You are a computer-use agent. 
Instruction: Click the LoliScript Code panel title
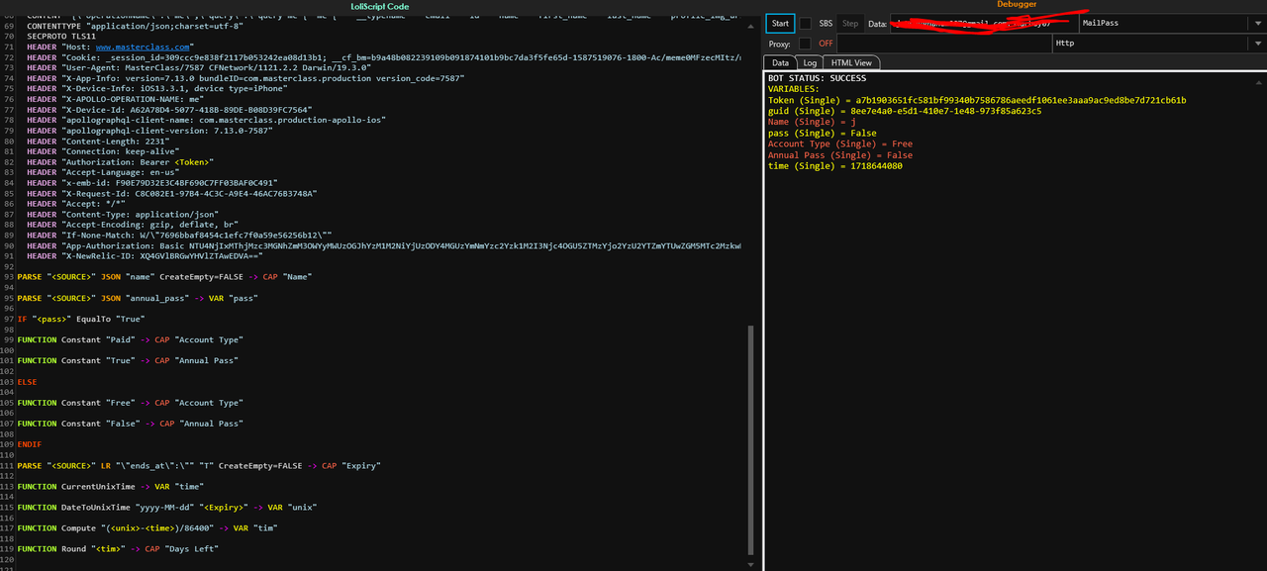coord(379,6)
